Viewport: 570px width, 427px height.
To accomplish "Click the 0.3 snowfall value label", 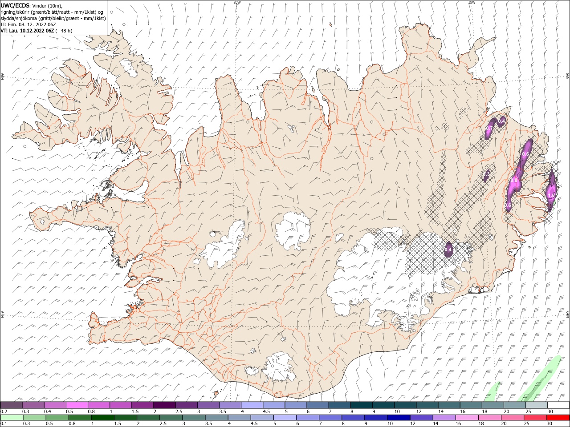I will click(487, 173).
